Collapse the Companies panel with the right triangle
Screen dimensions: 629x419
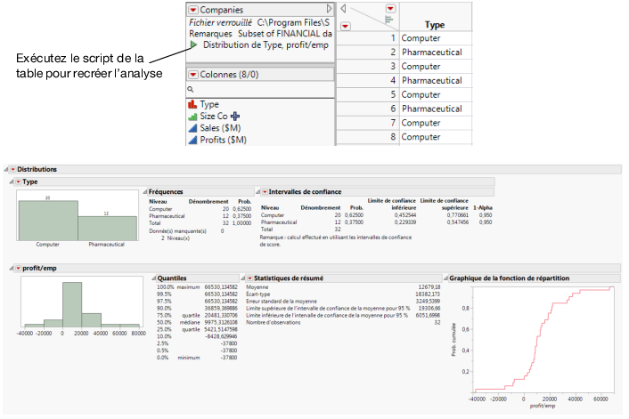pos(329,8)
